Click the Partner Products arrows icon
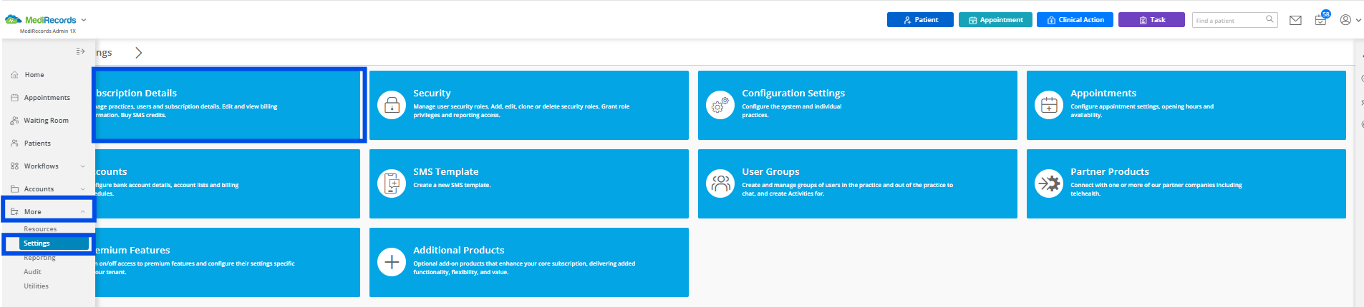The image size is (1364, 307). coord(1049,184)
